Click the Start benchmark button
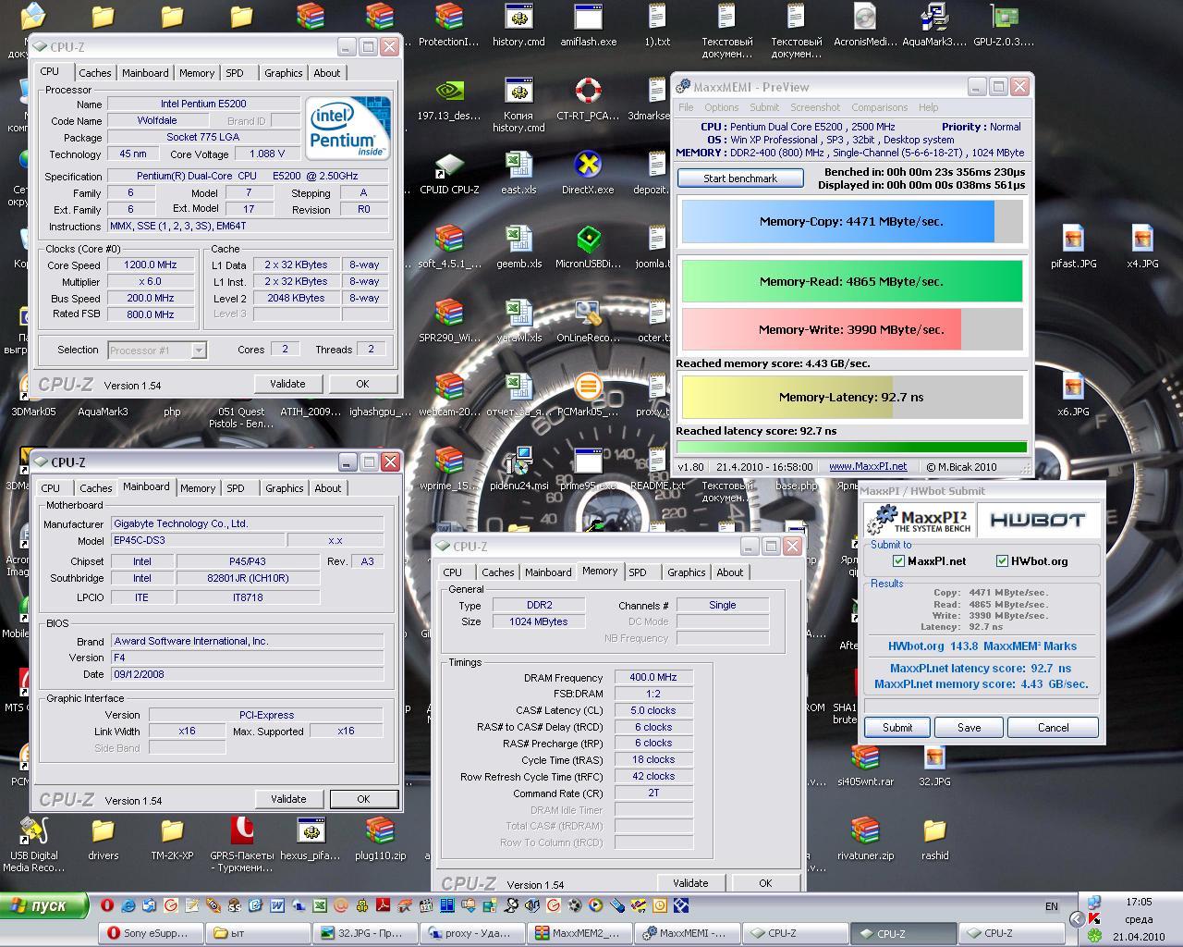The width and height of the screenshot is (1183, 947). click(739, 178)
